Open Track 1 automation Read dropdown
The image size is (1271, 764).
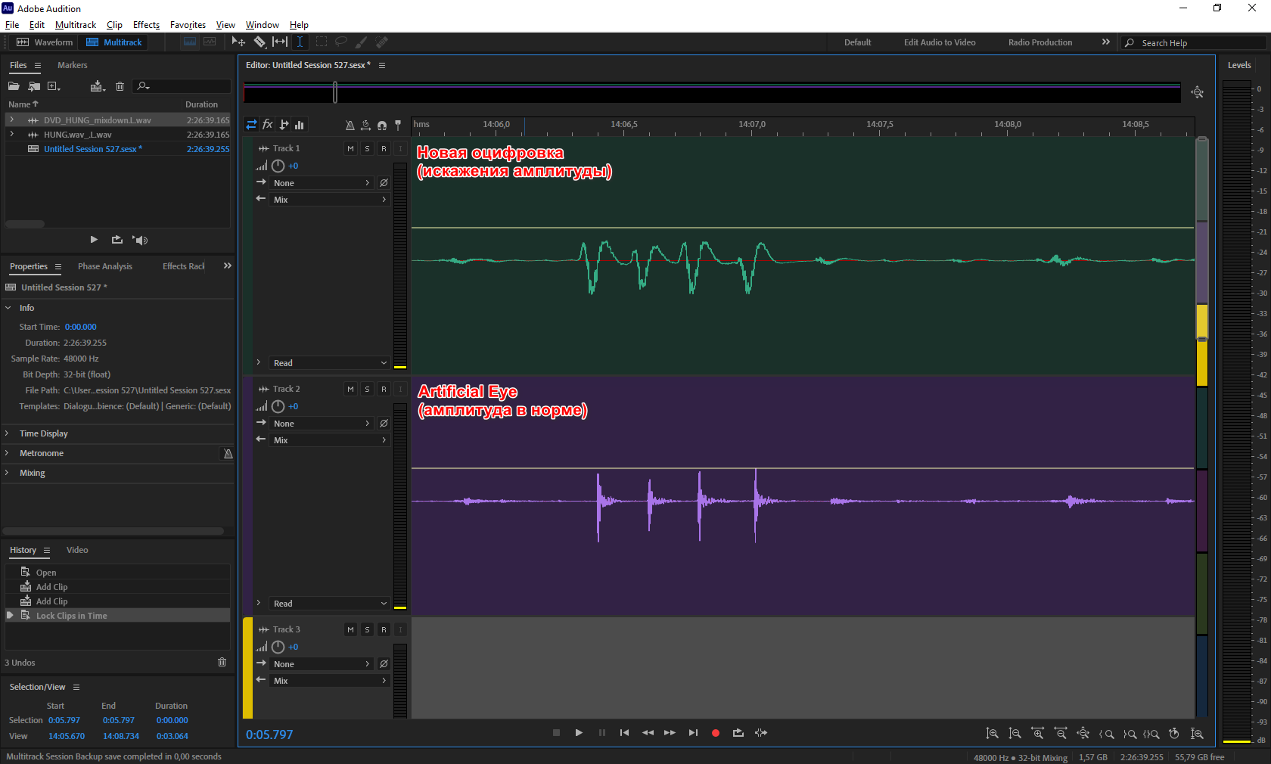coord(330,363)
